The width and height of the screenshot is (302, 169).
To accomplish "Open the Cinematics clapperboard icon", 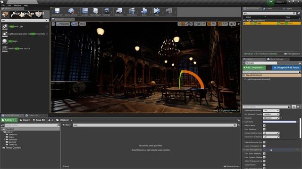I will point(132,11).
